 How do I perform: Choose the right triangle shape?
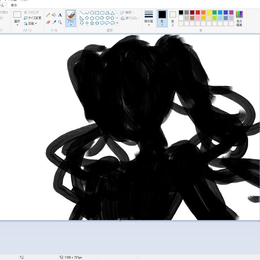point(82,18)
